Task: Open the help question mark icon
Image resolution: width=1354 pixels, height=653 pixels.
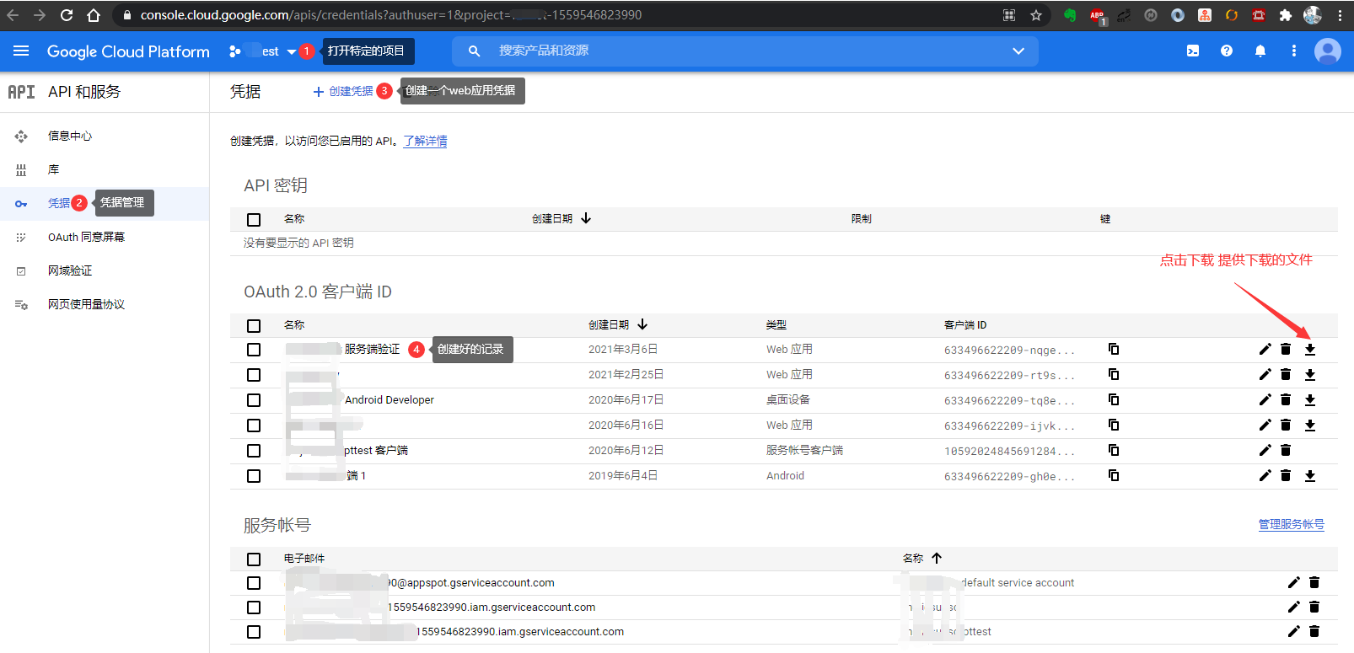Action: 1227,51
